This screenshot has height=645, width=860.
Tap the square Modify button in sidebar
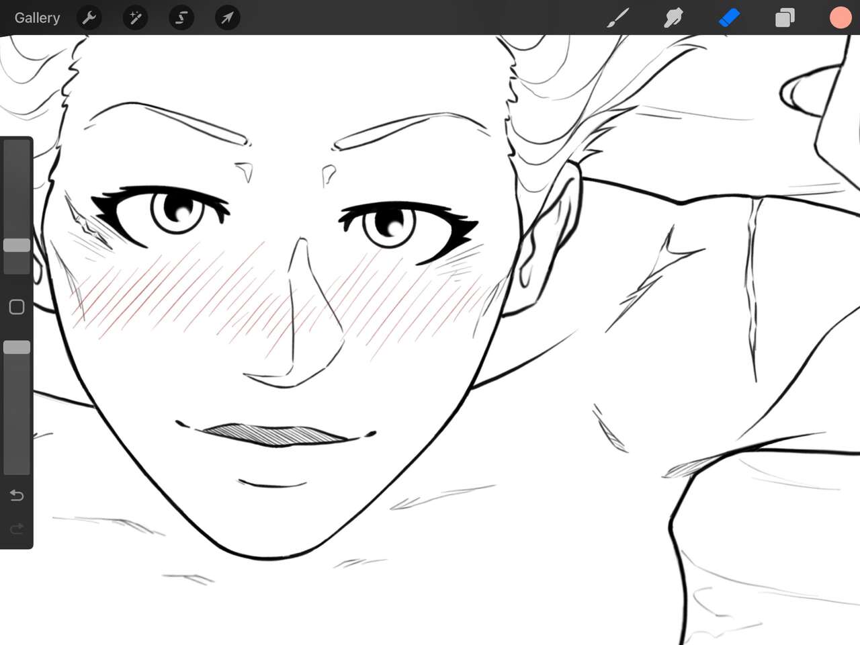click(17, 307)
